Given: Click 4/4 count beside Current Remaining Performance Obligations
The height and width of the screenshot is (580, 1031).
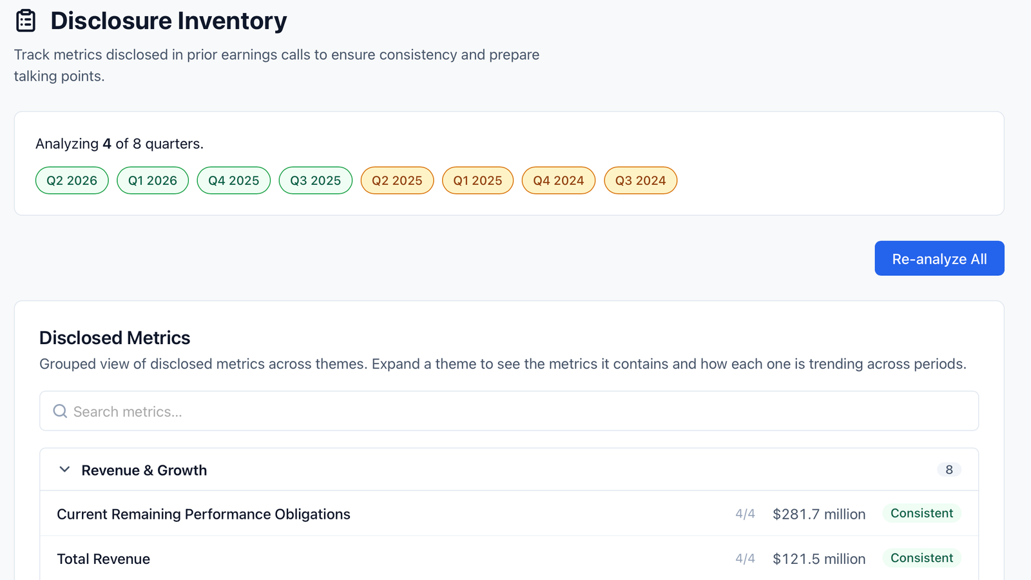Looking at the screenshot, I should (x=745, y=514).
